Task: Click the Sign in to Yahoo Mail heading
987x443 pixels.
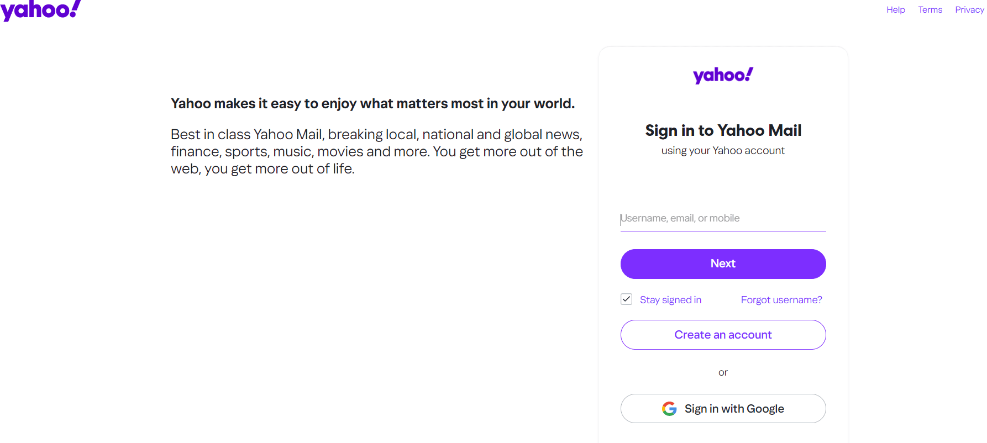Action: coord(723,130)
